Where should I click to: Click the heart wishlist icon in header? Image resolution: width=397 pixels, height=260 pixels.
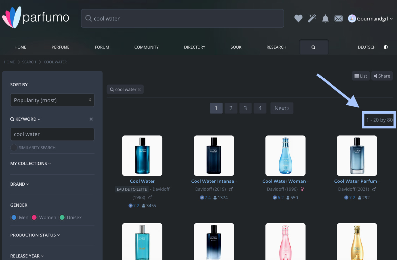click(x=298, y=19)
